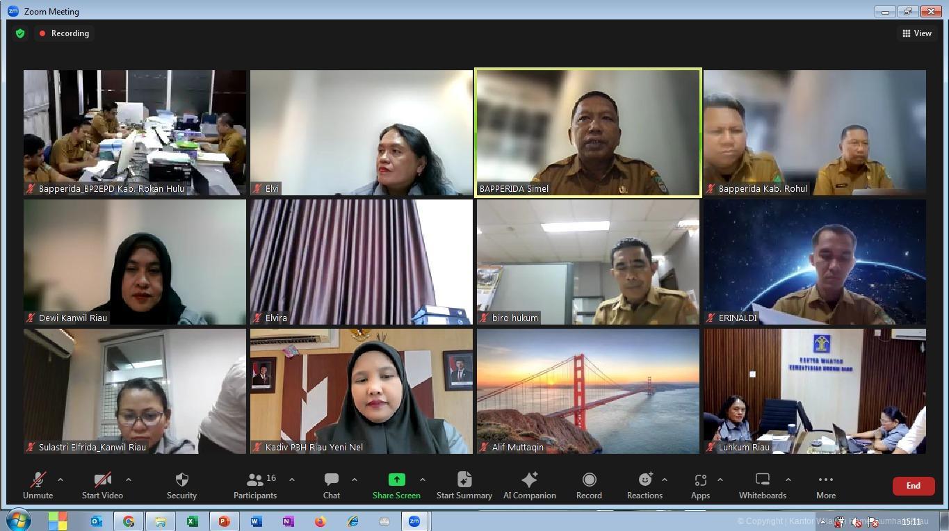Expand share options arrow beside Share Screen
The image size is (949, 531).
423,480
